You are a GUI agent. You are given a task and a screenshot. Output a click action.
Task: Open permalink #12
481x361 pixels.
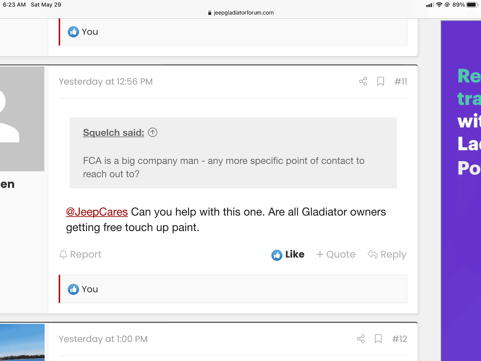pos(399,339)
